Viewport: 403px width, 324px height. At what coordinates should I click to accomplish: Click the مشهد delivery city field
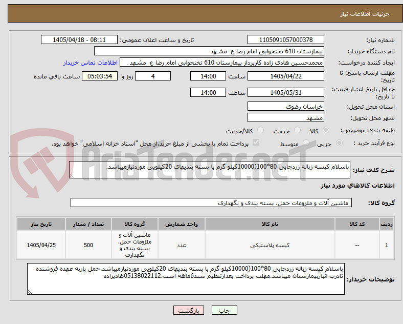[285, 118]
